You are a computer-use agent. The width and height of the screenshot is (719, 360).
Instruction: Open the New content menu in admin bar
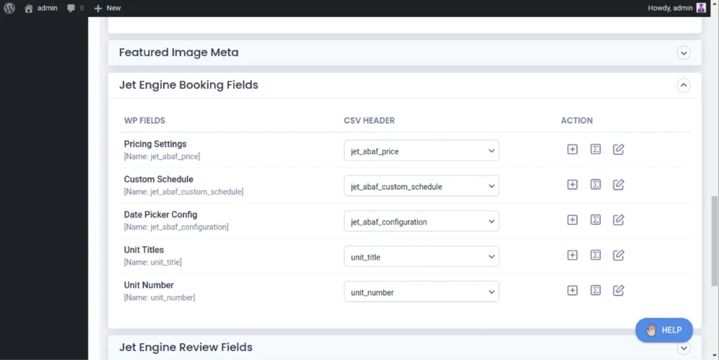click(107, 8)
